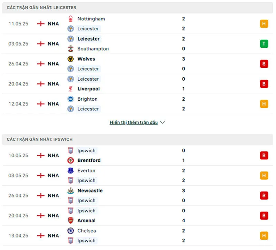
Task: Expand the Hiển thị thêm trận đấu chevron
Action: click(162, 122)
